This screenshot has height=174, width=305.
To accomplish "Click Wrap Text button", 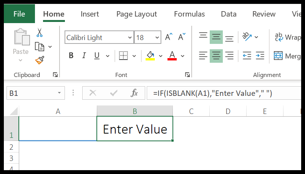I will 288,37.
